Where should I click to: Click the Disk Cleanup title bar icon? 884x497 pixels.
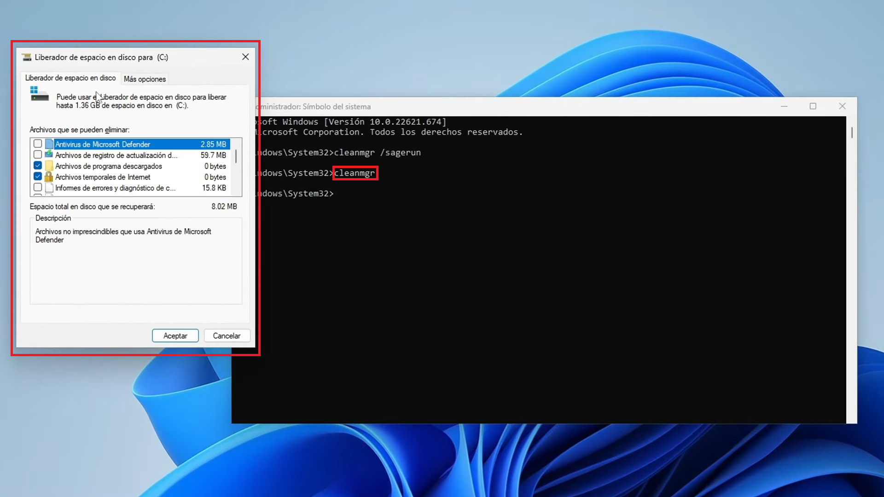click(x=27, y=57)
